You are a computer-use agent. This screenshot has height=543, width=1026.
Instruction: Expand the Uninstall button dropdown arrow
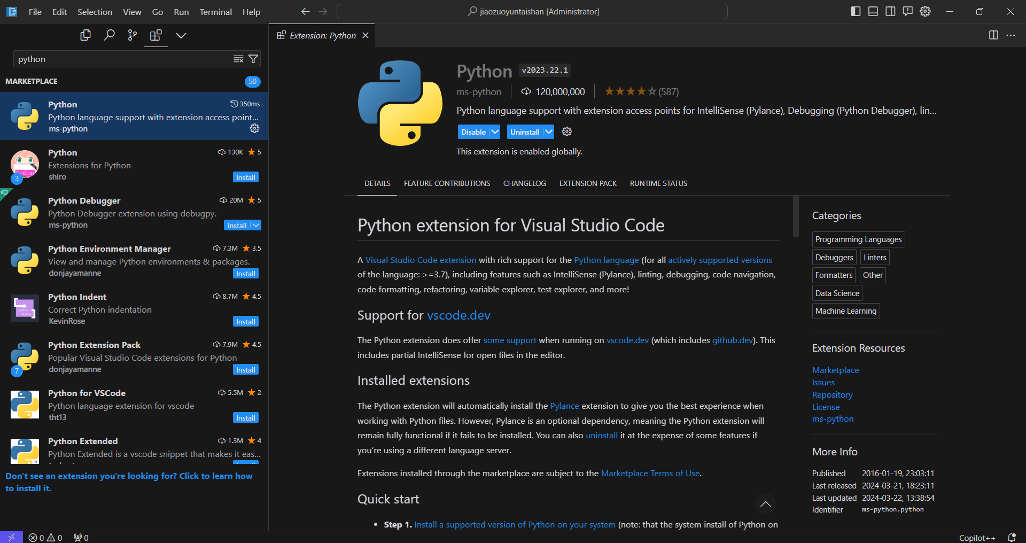(549, 131)
